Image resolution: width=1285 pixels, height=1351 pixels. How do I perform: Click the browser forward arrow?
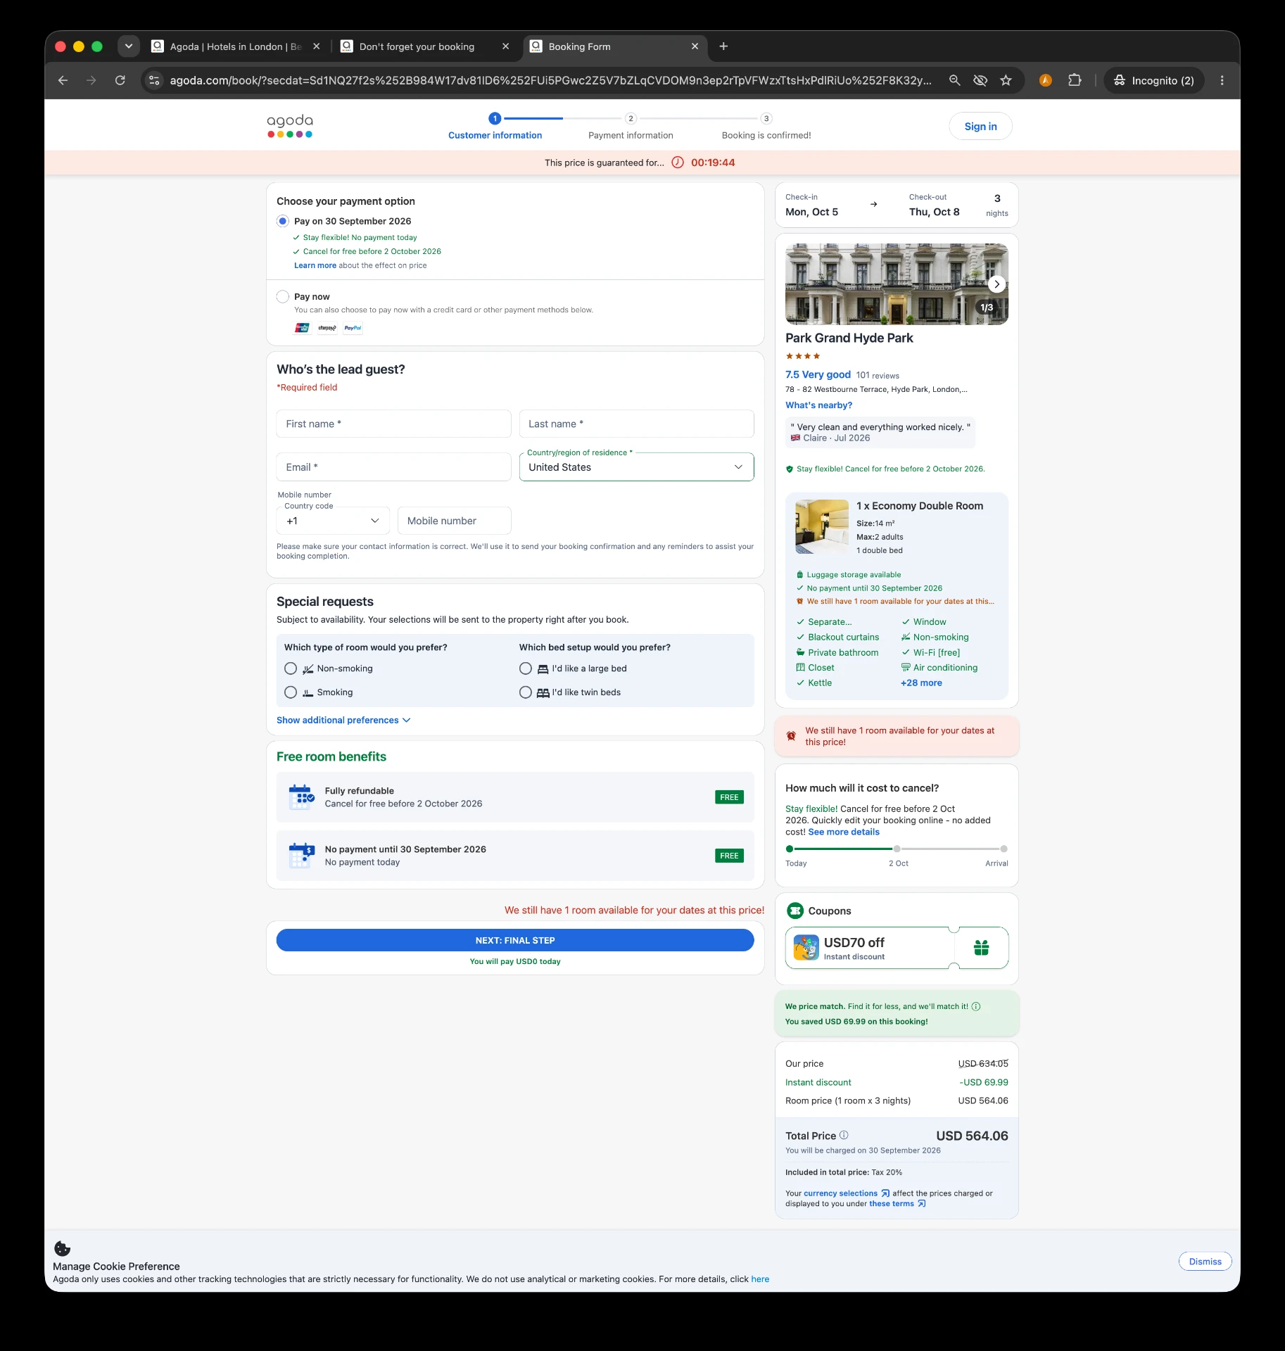pos(91,80)
